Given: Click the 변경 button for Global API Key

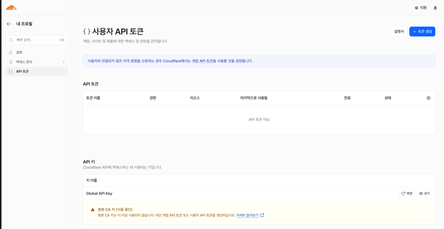Looking at the screenshot, I should [407, 193].
